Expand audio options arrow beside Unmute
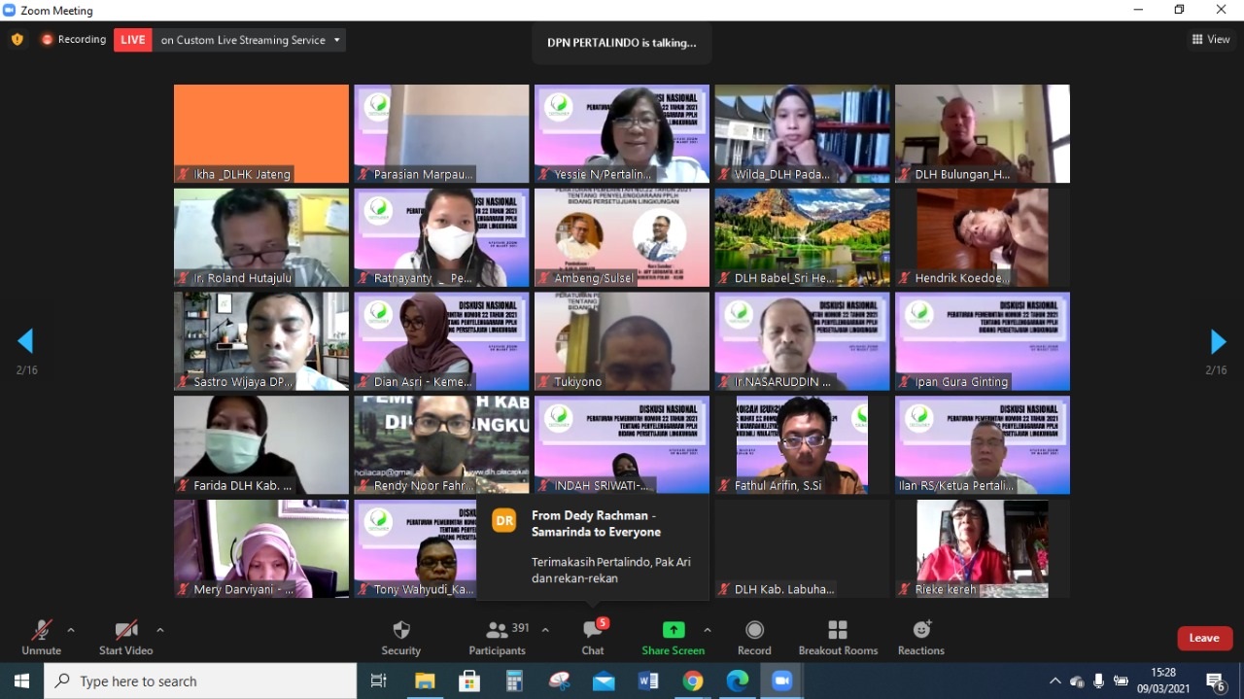The height and width of the screenshot is (699, 1244). pyautogui.click(x=71, y=630)
